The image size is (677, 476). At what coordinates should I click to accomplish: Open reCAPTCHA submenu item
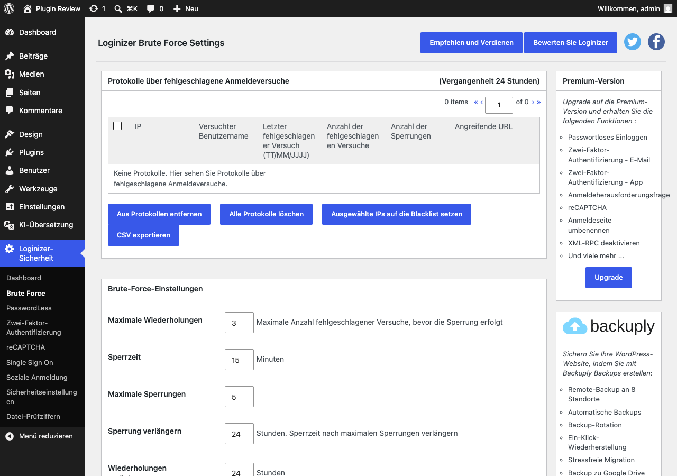(25, 347)
